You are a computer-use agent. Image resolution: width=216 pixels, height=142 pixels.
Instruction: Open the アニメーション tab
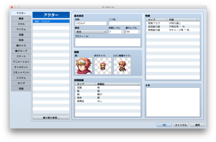(x=21, y=62)
